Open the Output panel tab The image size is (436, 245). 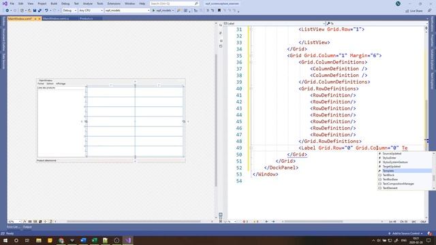point(27,227)
